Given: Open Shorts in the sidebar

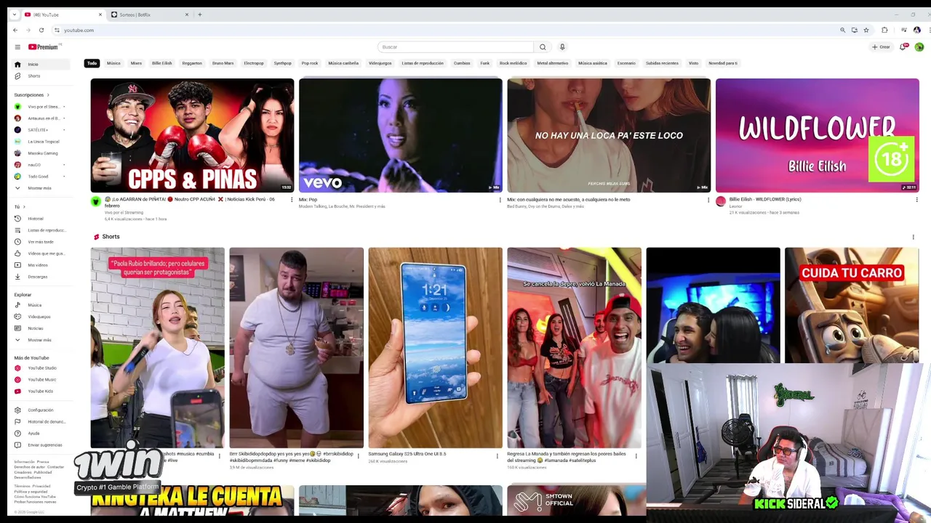Looking at the screenshot, I should [41, 76].
